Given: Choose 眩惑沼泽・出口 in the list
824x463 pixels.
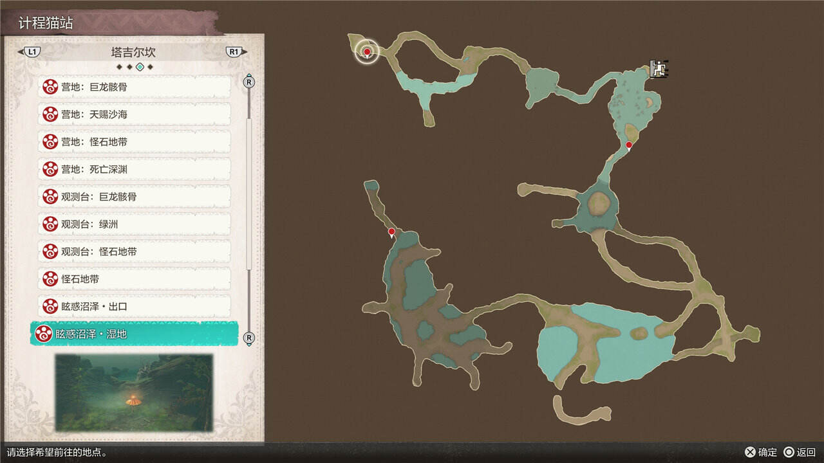Looking at the screenshot, I should 134,307.
